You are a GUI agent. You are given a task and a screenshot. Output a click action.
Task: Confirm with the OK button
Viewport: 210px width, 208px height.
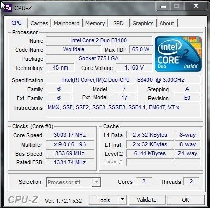pyautogui.click(x=185, y=200)
